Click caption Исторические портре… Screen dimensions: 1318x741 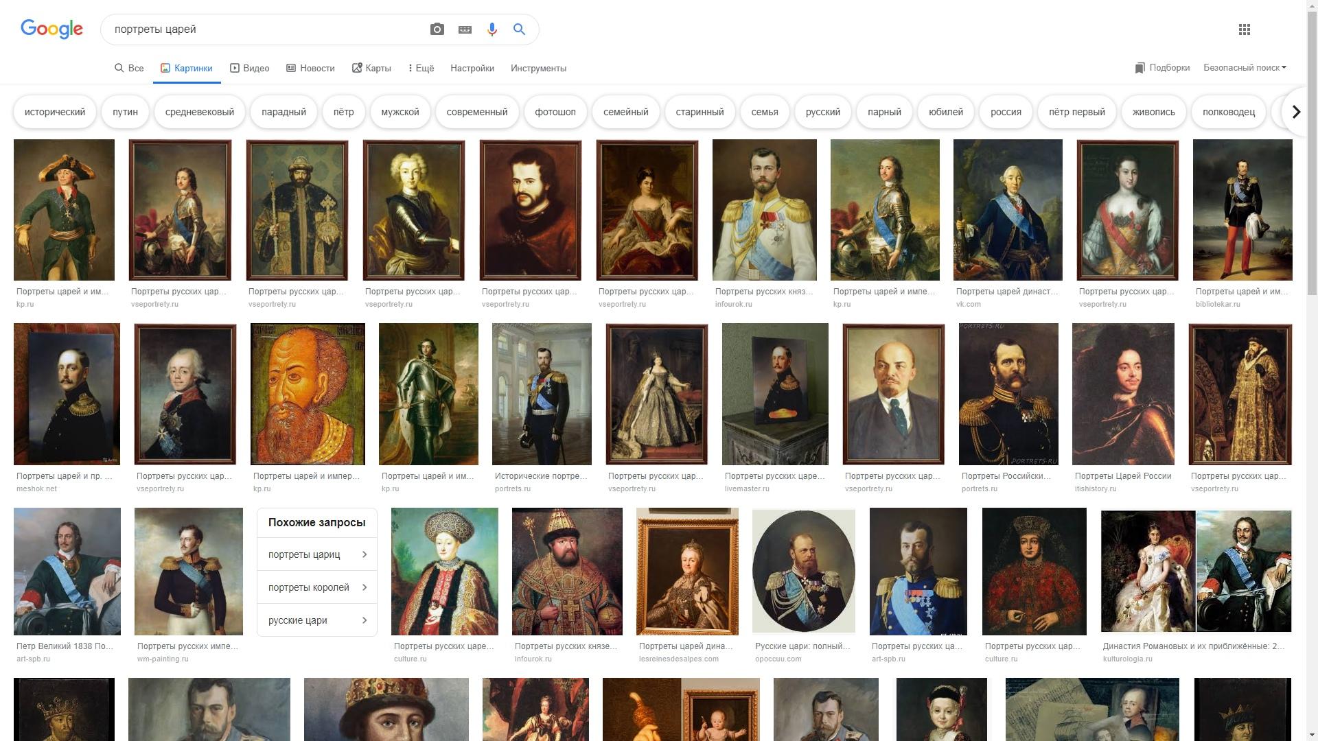pos(541,476)
